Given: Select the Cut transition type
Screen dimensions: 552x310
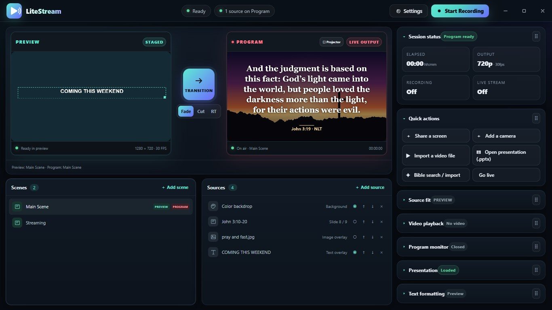Looking at the screenshot, I should tap(201, 111).
